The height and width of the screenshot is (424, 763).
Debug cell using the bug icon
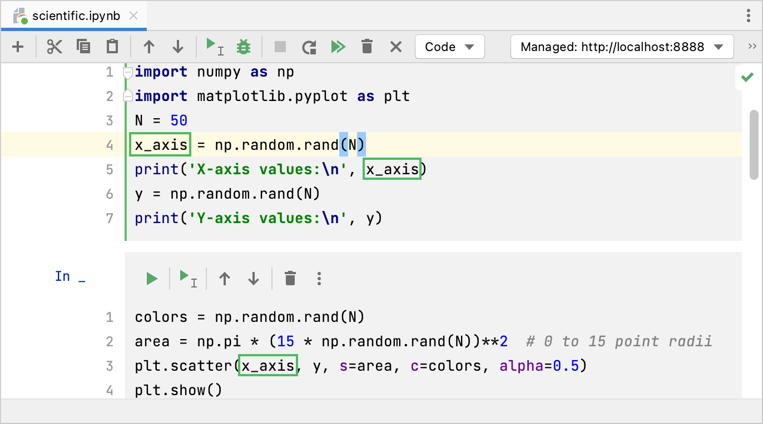[x=243, y=47]
